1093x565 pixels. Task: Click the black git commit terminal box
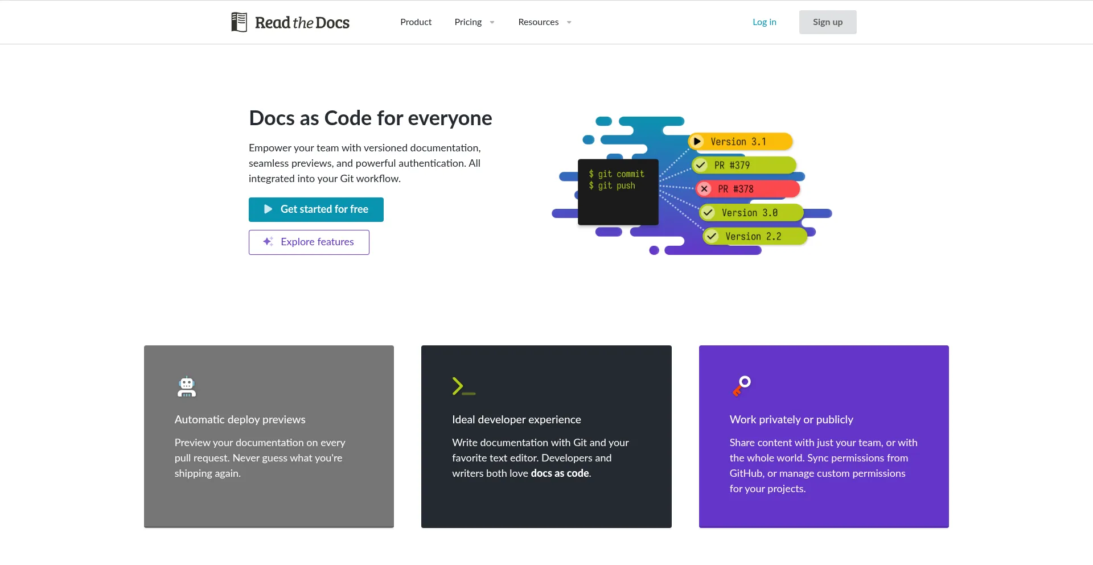tap(618, 192)
